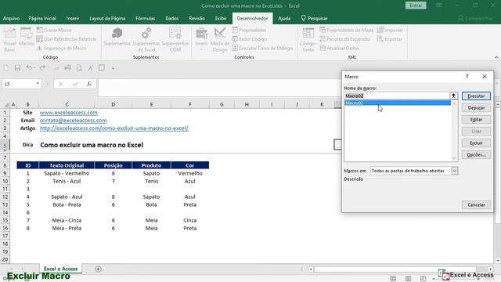Viewport: 501px width, 282px height.
Task: Open the Macros ribbon button
Action: (x=26, y=37)
